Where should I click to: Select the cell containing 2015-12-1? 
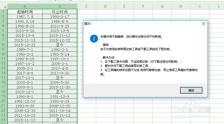click(x=25, y=92)
